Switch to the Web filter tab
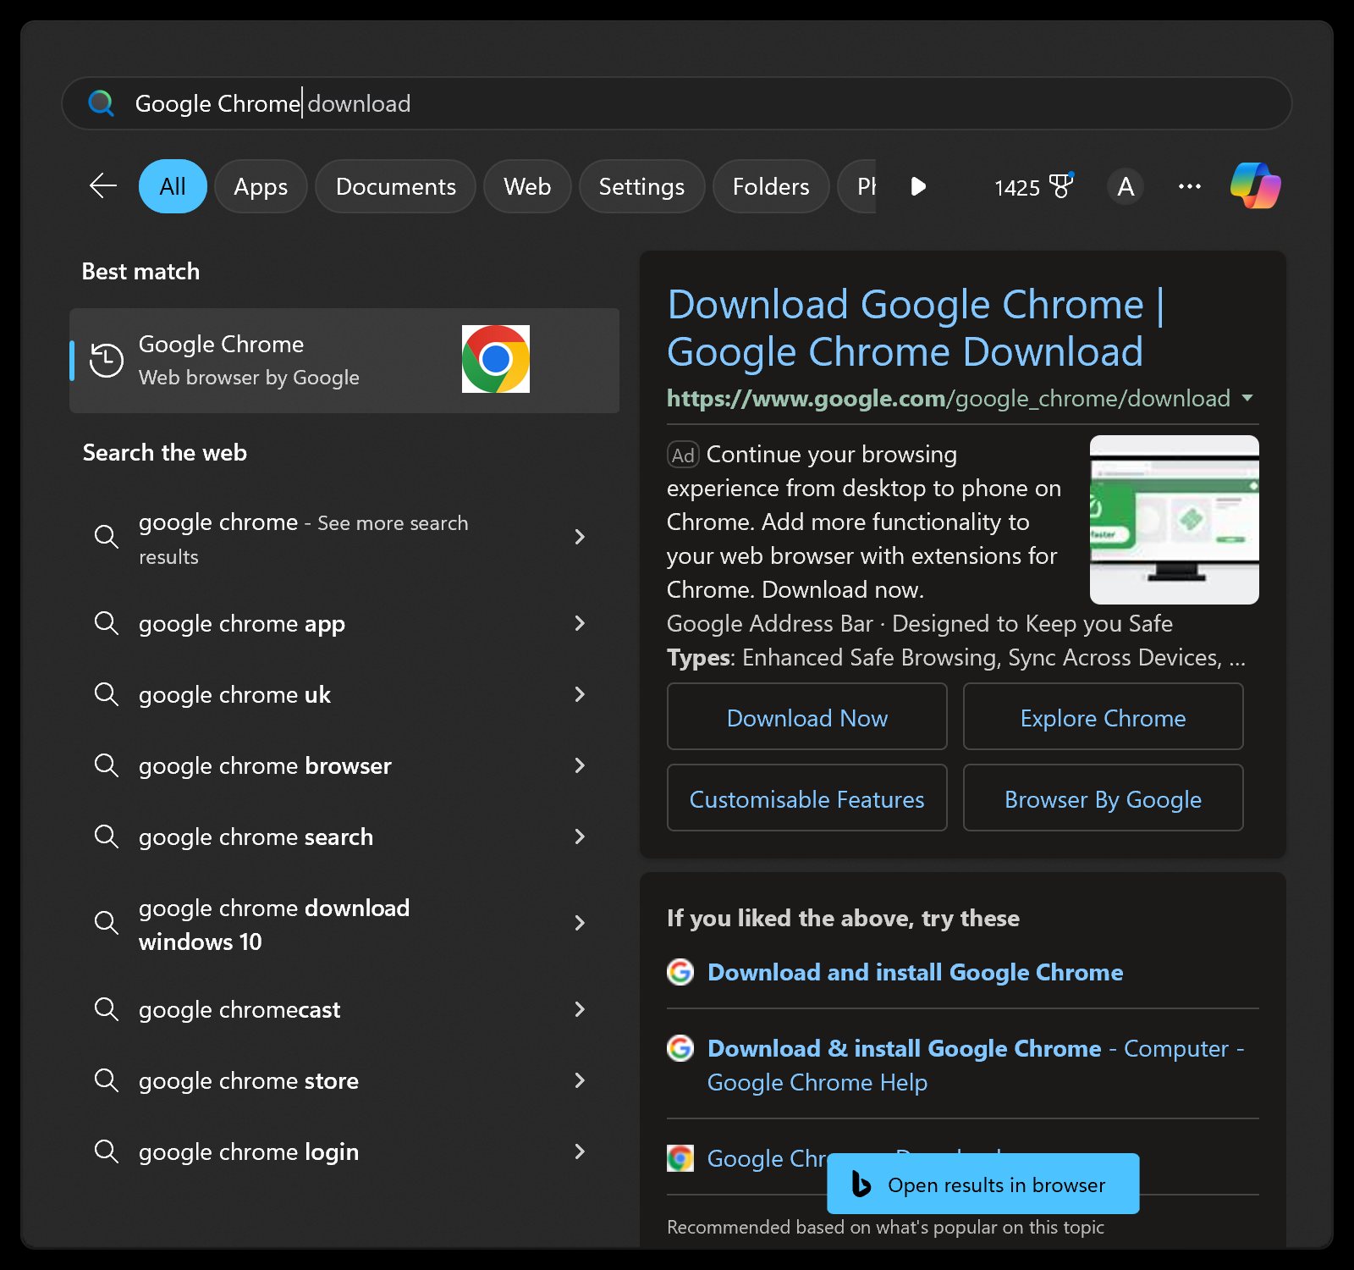 (527, 186)
